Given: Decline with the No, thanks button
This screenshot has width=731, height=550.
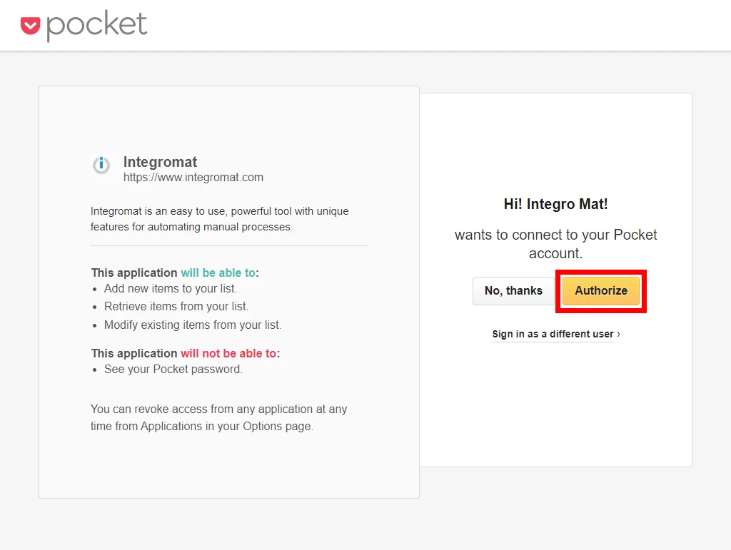Looking at the screenshot, I should (x=513, y=291).
